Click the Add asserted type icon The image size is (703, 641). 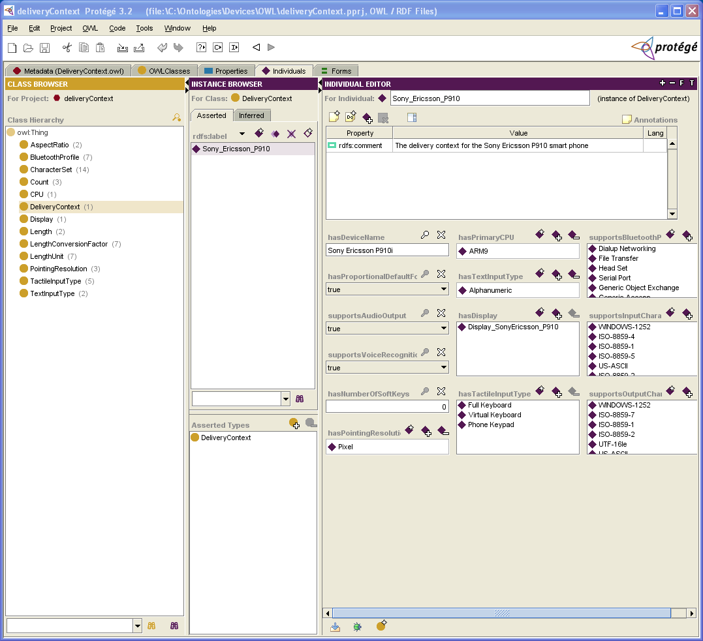(x=294, y=424)
